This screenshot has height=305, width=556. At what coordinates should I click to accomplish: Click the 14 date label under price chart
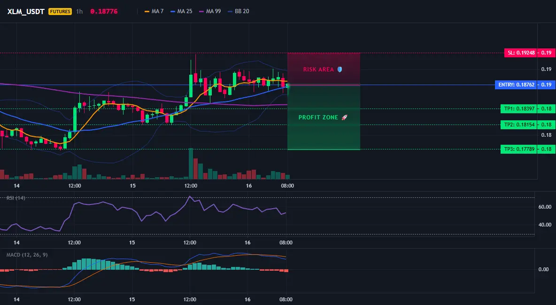16,186
